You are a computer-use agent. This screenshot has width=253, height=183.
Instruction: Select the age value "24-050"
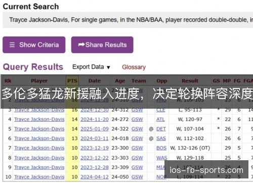click(x=120, y=177)
